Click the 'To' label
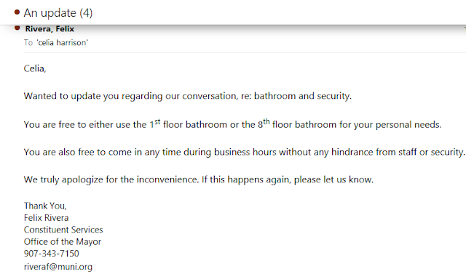Image resolution: width=466 pixels, height=274 pixels. pos(28,43)
